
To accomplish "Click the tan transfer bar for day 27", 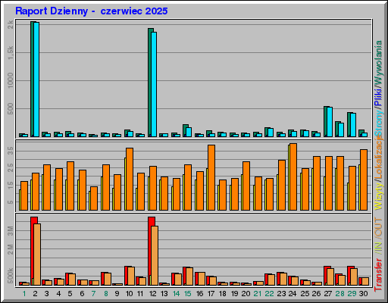I will (x=330, y=276).
